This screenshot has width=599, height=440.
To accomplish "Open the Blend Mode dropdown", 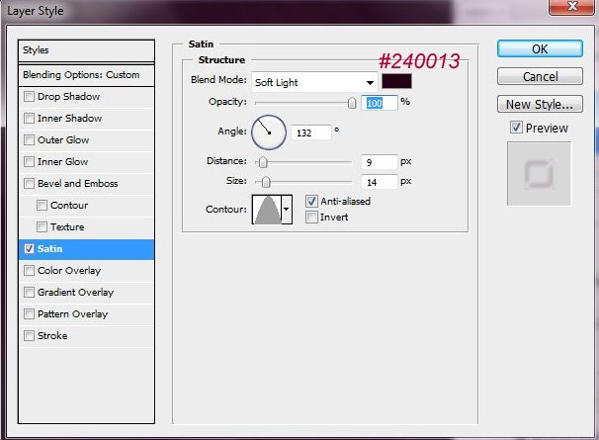I will coord(314,82).
